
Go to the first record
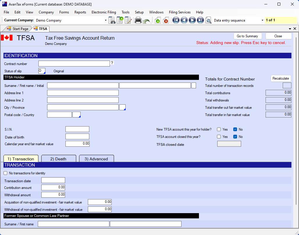[x=176, y=20]
